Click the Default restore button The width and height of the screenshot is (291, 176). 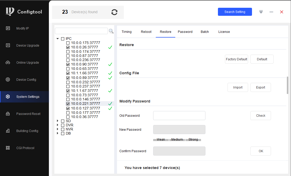(262, 59)
